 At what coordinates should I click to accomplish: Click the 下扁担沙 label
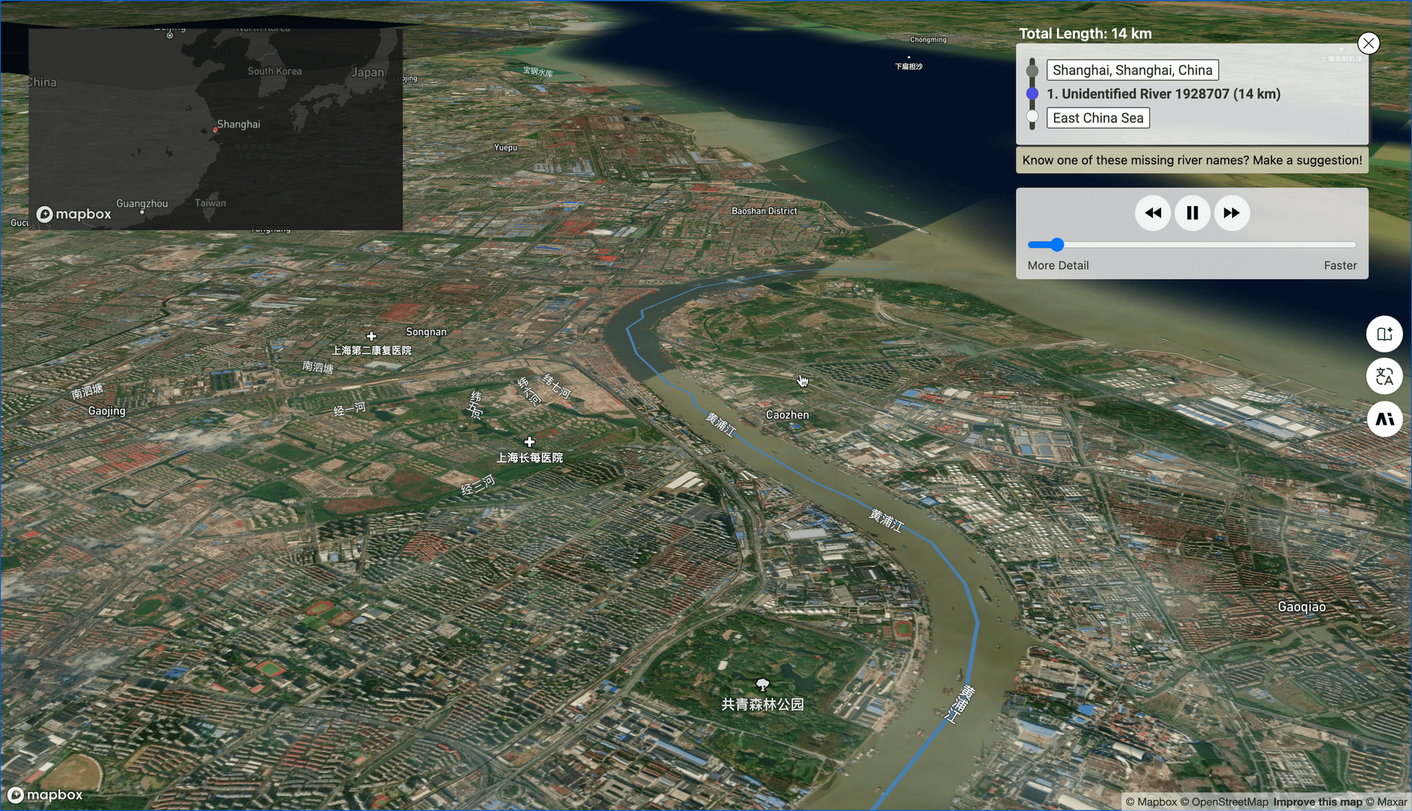pyautogui.click(x=909, y=67)
